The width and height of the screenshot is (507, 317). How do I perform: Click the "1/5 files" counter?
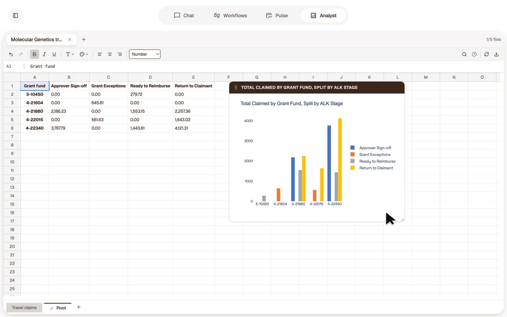pyautogui.click(x=493, y=39)
